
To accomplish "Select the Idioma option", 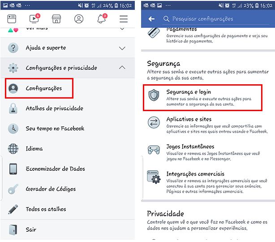I will pyautogui.click(x=68, y=149).
